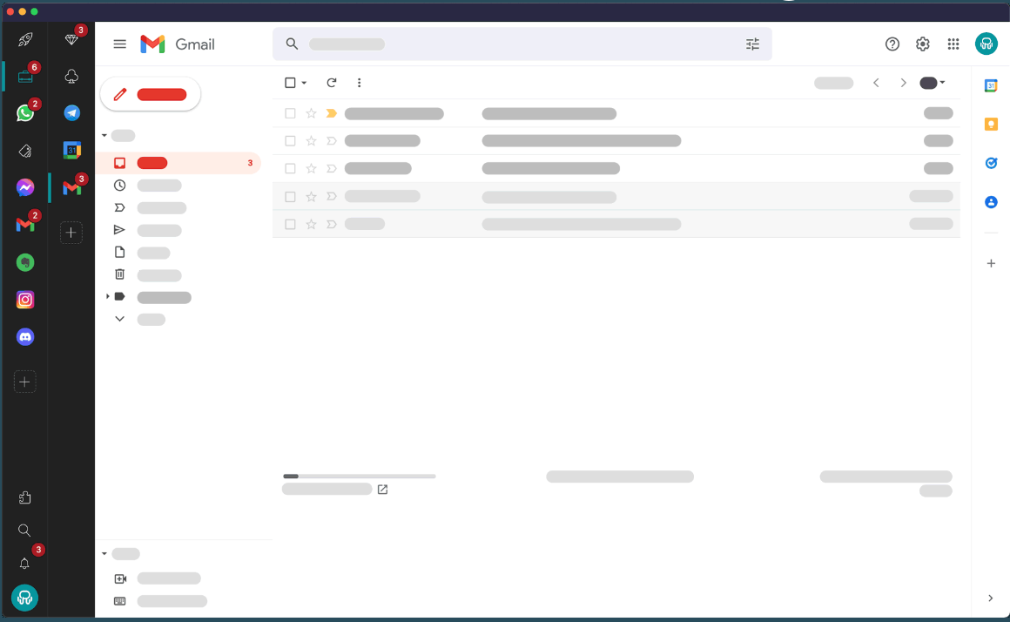
Task: Open Tasks in the right side panel
Action: (x=991, y=163)
